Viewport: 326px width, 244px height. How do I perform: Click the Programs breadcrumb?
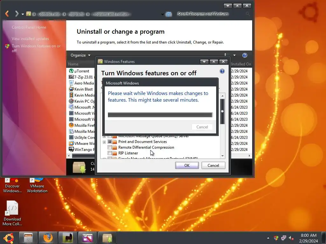pos(76,14)
